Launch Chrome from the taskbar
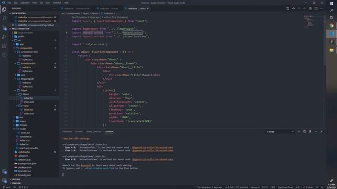Viewport: 337px width, 189px height. tap(331, 26)
